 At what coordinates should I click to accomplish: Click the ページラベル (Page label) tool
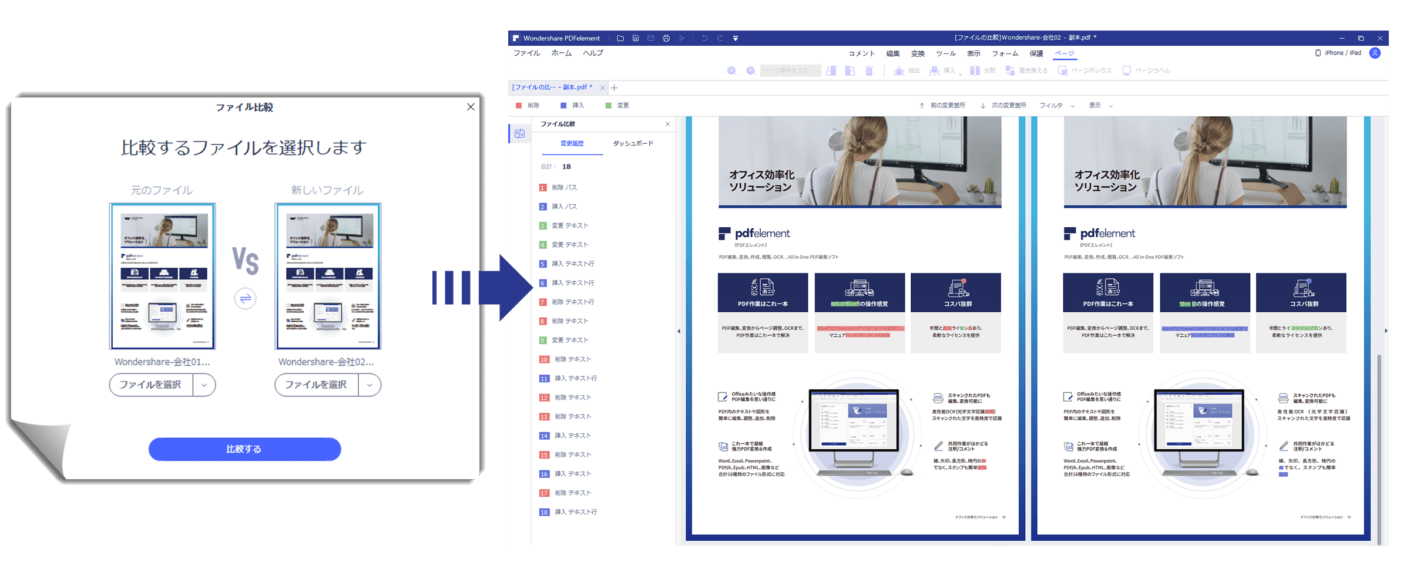1146,70
